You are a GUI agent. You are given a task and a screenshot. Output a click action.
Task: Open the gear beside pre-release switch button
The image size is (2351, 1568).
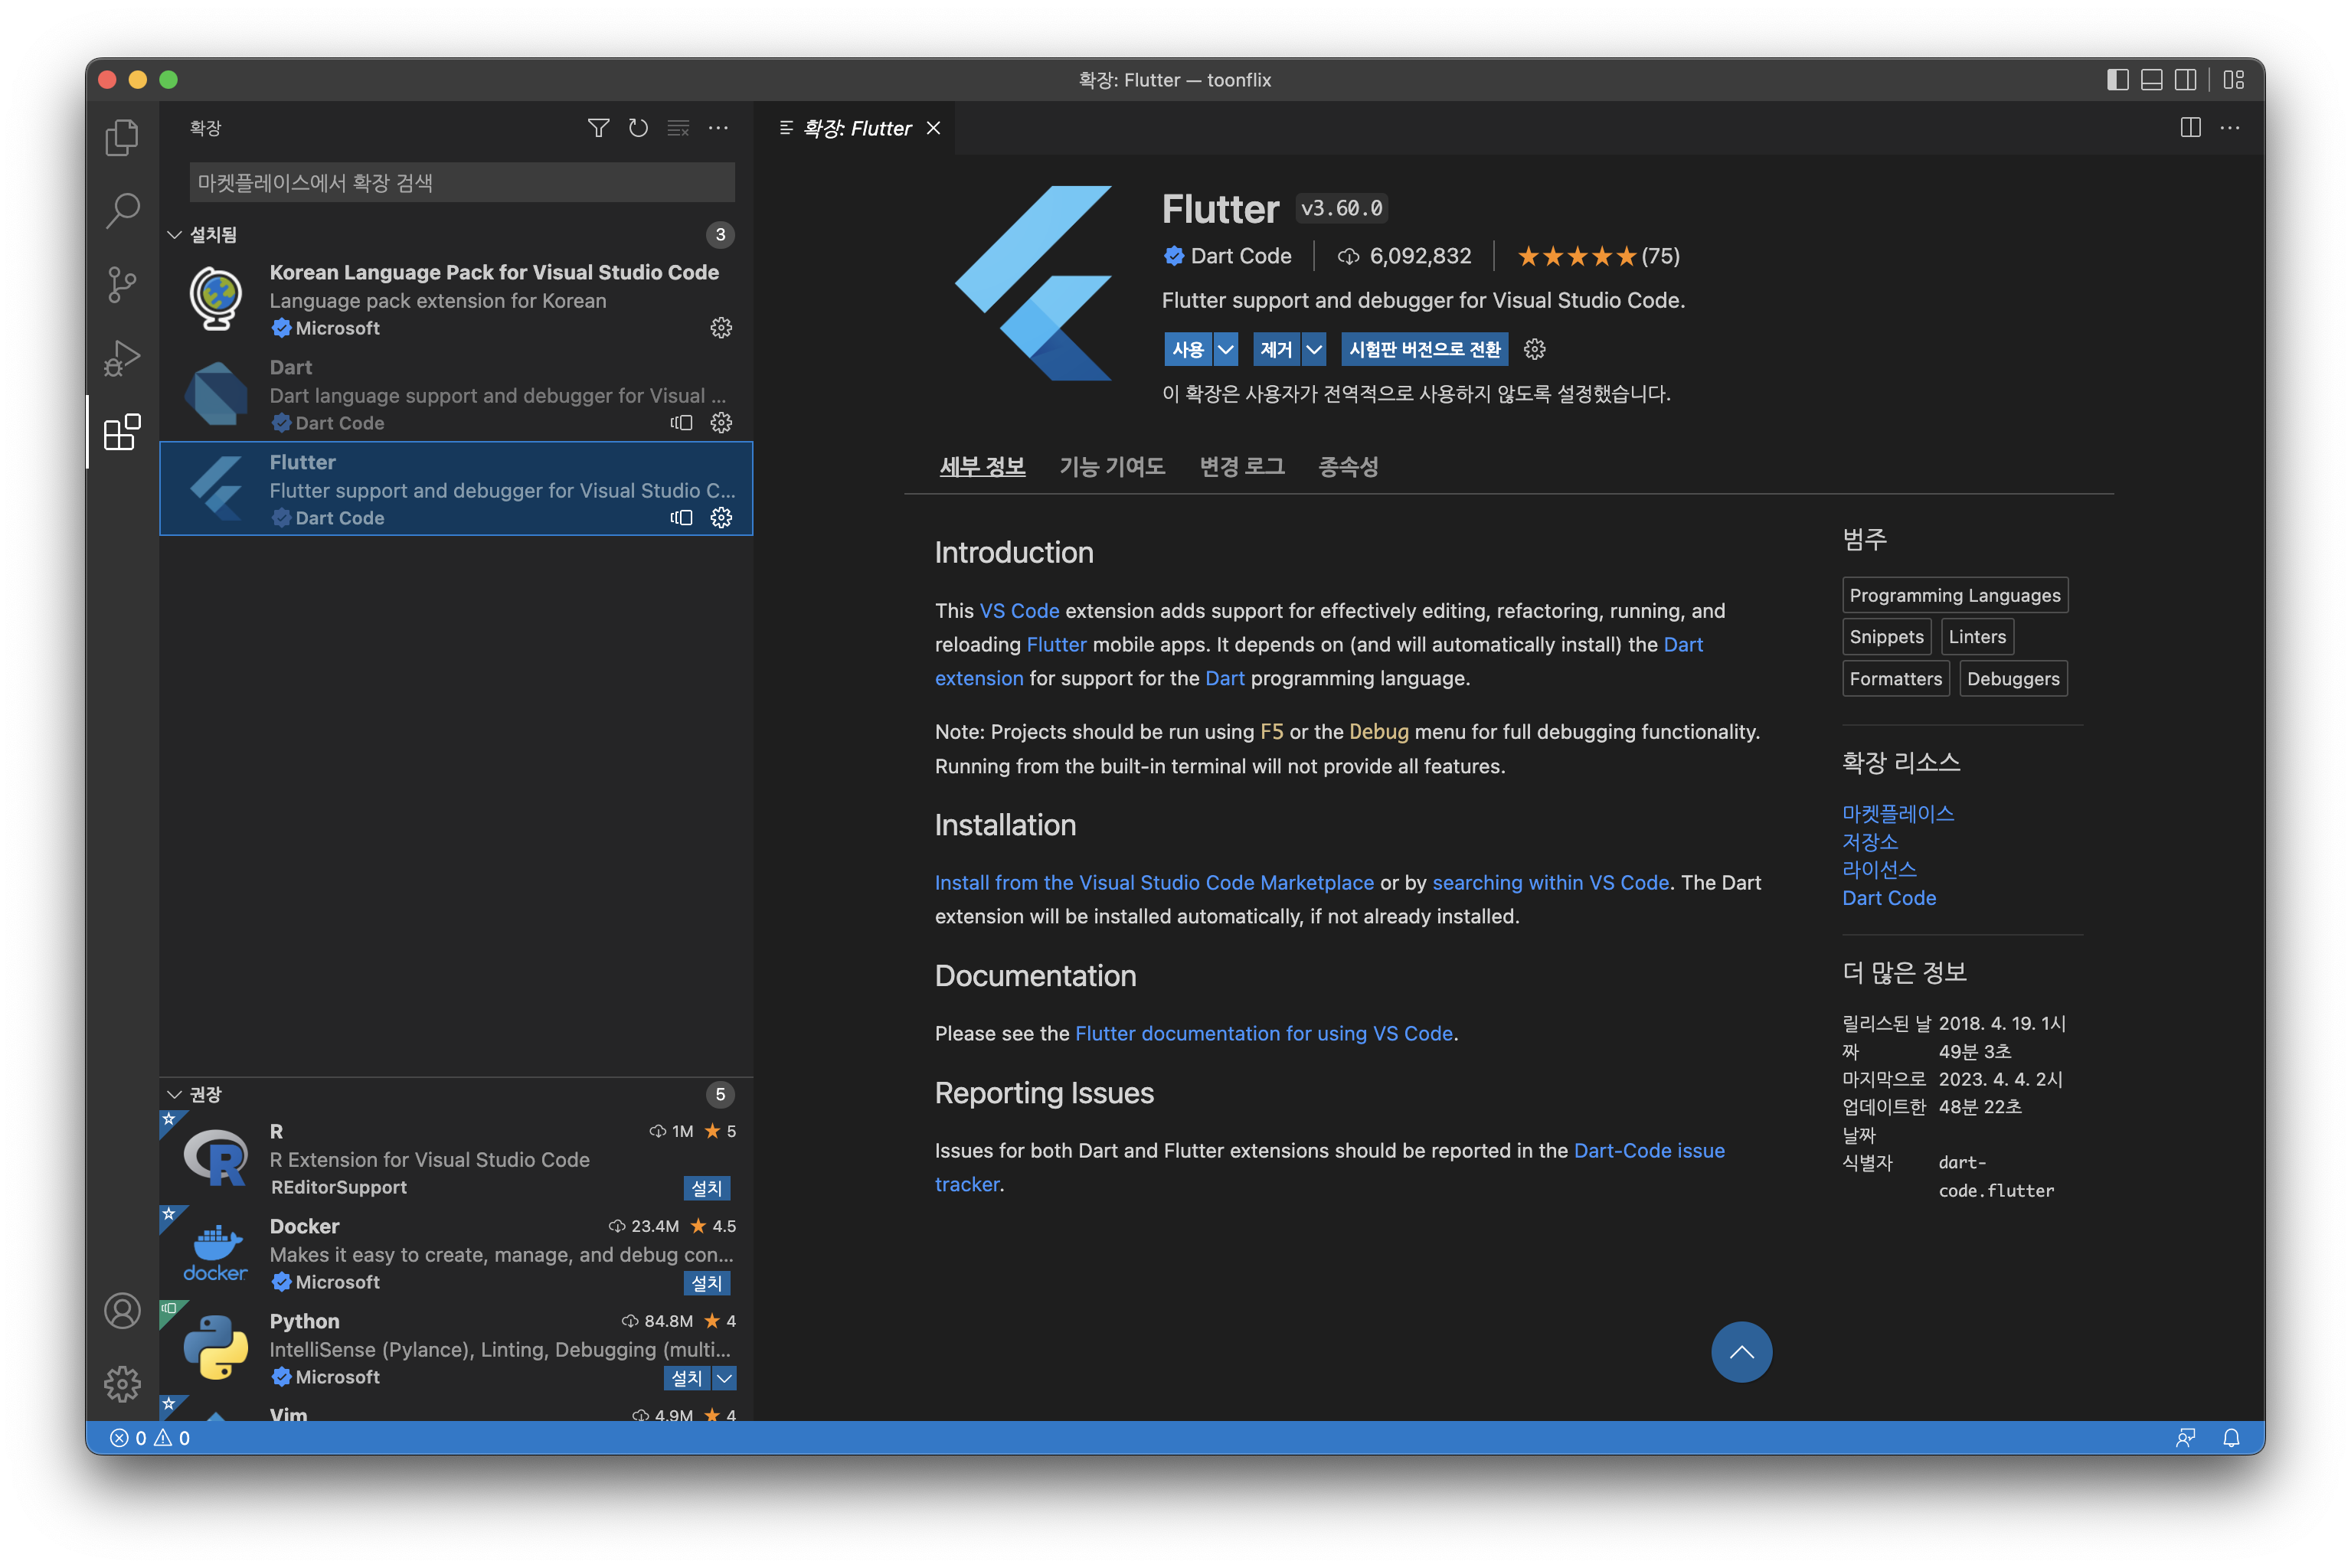click(1534, 349)
